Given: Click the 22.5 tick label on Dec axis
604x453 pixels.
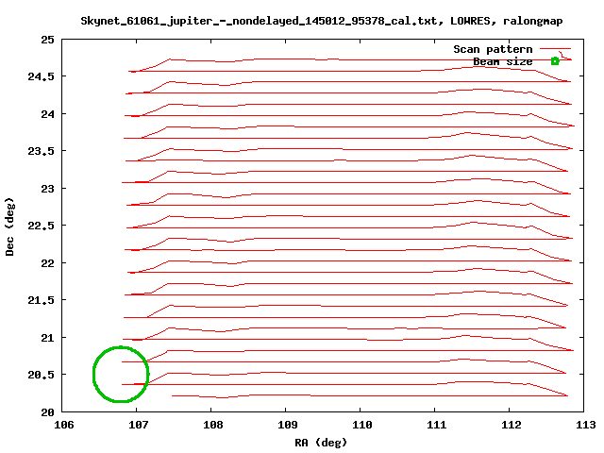Looking at the screenshot, I should point(41,226).
